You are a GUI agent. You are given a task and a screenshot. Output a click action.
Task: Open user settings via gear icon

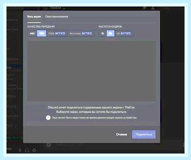click(34, 150)
